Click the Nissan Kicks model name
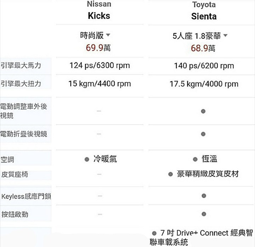Screen dimensions: 255x247 (x=99, y=16)
